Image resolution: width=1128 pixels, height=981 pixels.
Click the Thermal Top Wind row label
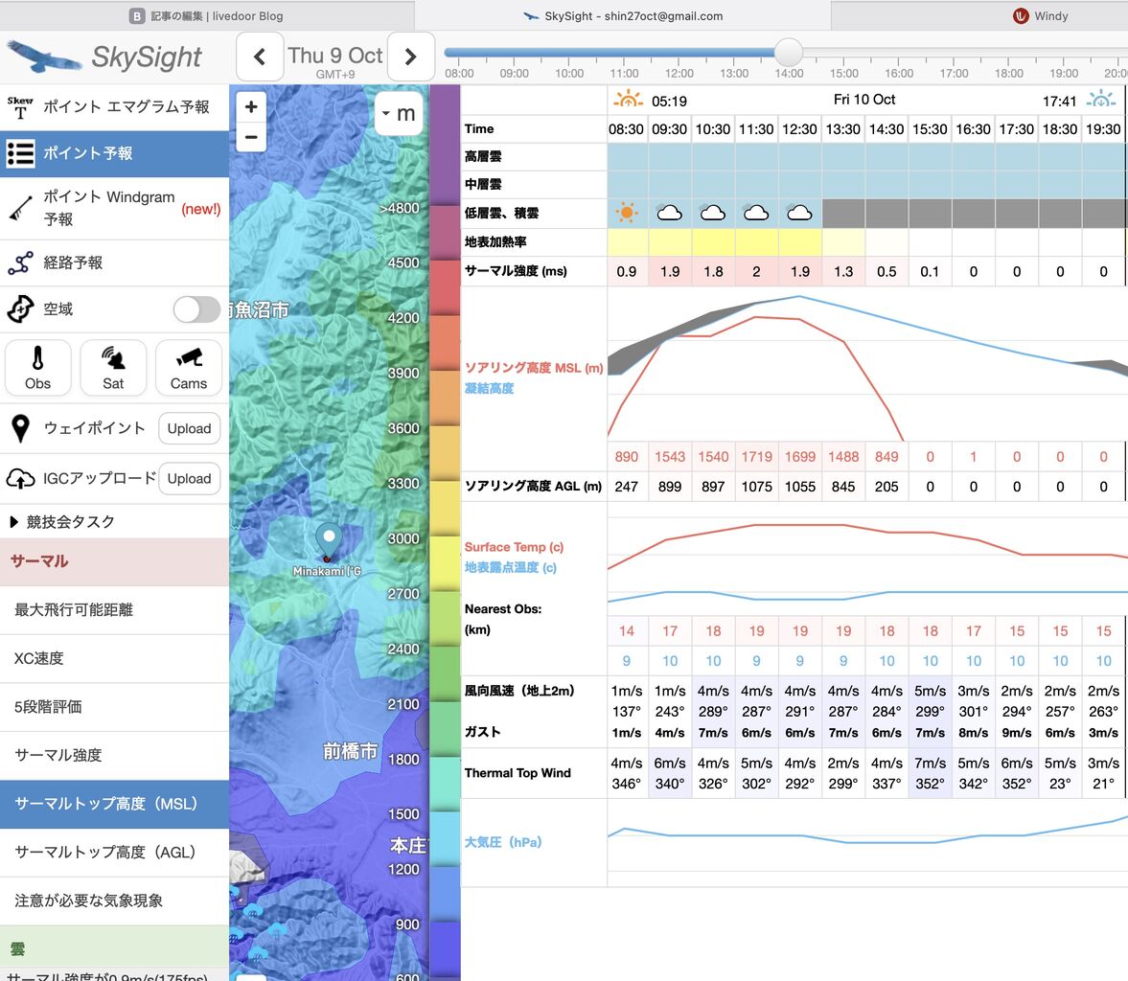pos(518,773)
